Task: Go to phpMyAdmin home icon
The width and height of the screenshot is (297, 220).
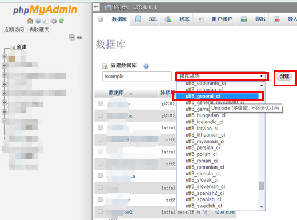Action: (30, 21)
